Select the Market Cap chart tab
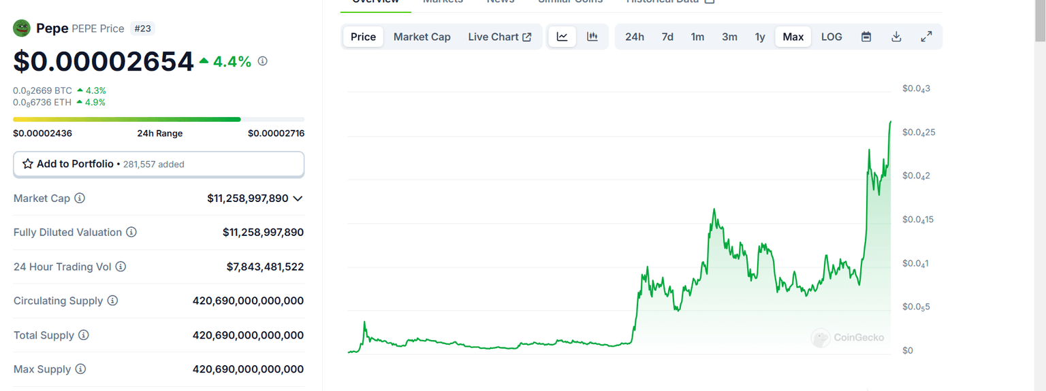This screenshot has height=391, width=1046. point(422,37)
